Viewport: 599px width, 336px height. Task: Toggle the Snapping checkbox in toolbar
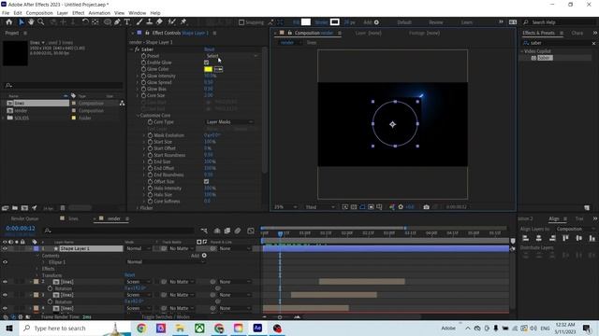pyautogui.click(x=241, y=22)
